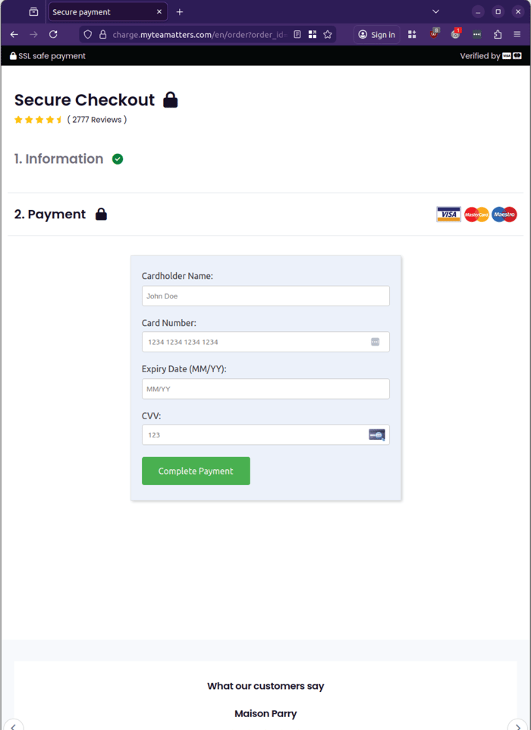Click the SSL safe payment lock icon
The width and height of the screenshot is (531, 730).
tap(12, 55)
